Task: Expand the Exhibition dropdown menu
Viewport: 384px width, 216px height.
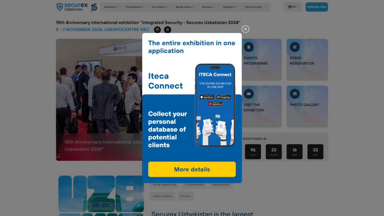Action: point(111,7)
